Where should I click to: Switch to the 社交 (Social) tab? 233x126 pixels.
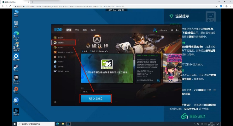pyautogui.click(x=77, y=30)
